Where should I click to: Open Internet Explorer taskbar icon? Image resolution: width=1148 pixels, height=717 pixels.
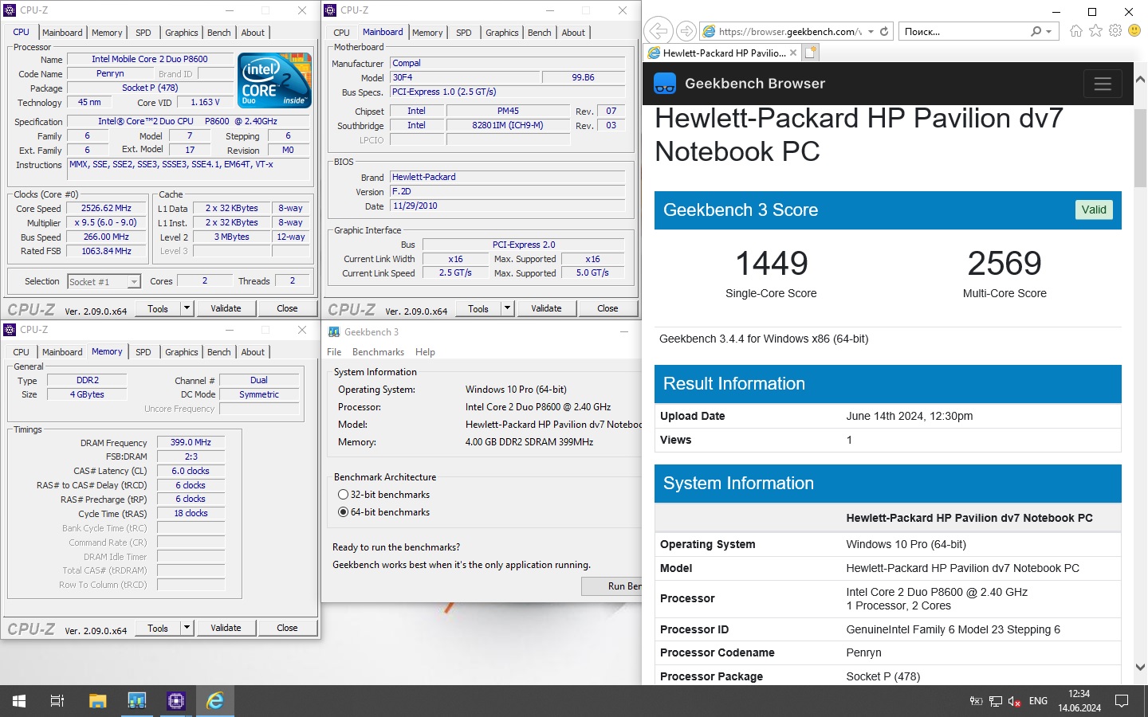pos(215,701)
